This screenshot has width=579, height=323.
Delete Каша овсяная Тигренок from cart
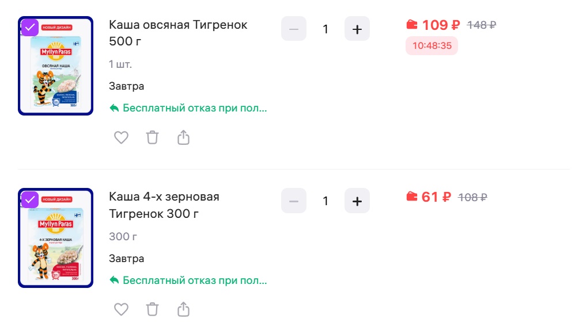coord(152,137)
